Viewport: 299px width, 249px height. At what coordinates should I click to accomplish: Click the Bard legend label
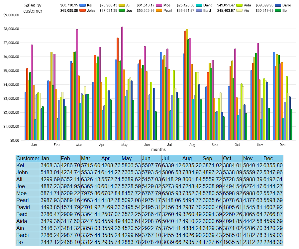pos(207,11)
